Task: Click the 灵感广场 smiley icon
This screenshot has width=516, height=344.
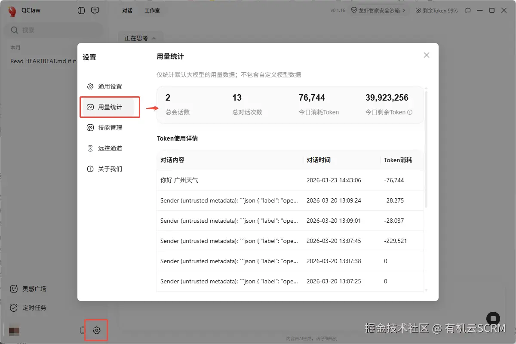Action: [14, 289]
